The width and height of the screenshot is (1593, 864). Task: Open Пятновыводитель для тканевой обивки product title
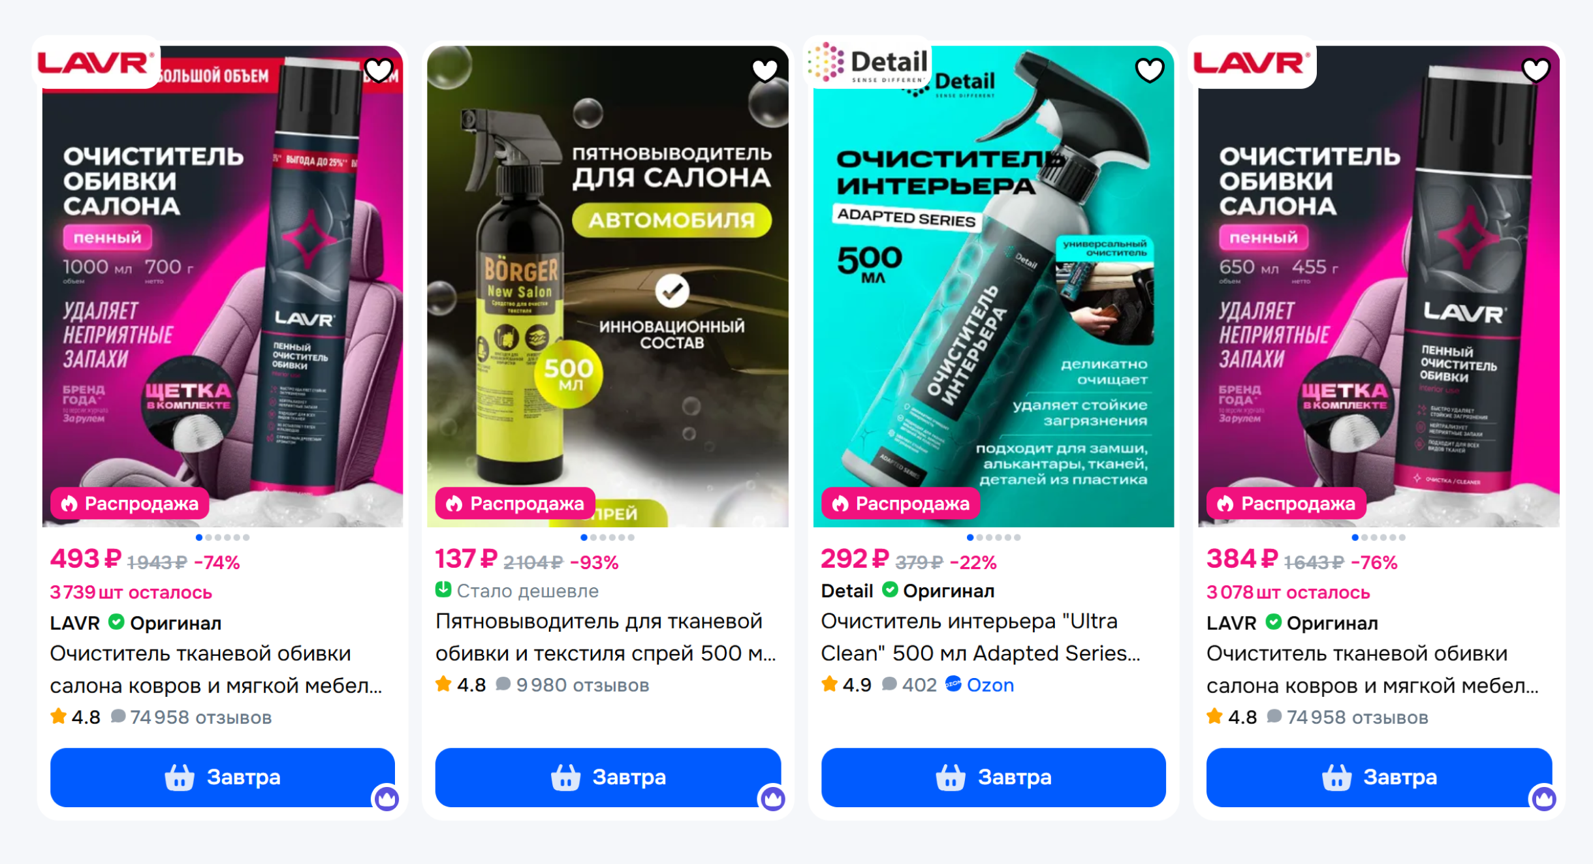[x=606, y=637]
